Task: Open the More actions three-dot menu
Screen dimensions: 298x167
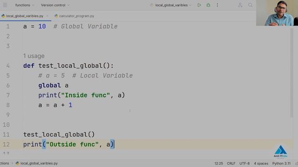Action: 217,5
